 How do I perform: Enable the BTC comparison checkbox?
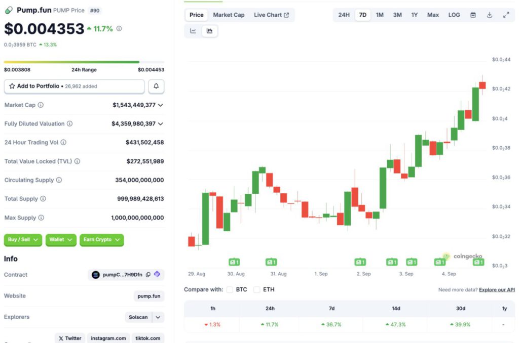click(x=230, y=290)
